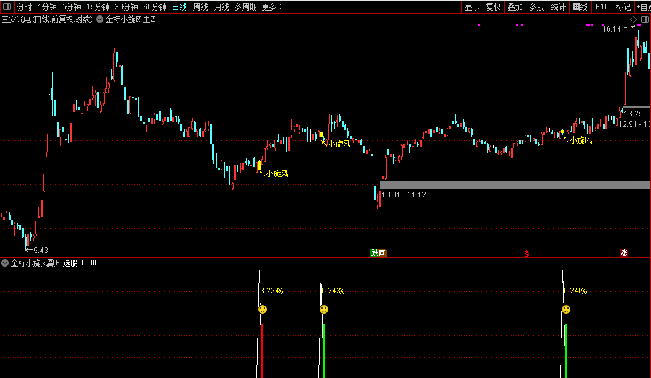
Task: Toggle the right side panel icon
Action: click(645, 19)
